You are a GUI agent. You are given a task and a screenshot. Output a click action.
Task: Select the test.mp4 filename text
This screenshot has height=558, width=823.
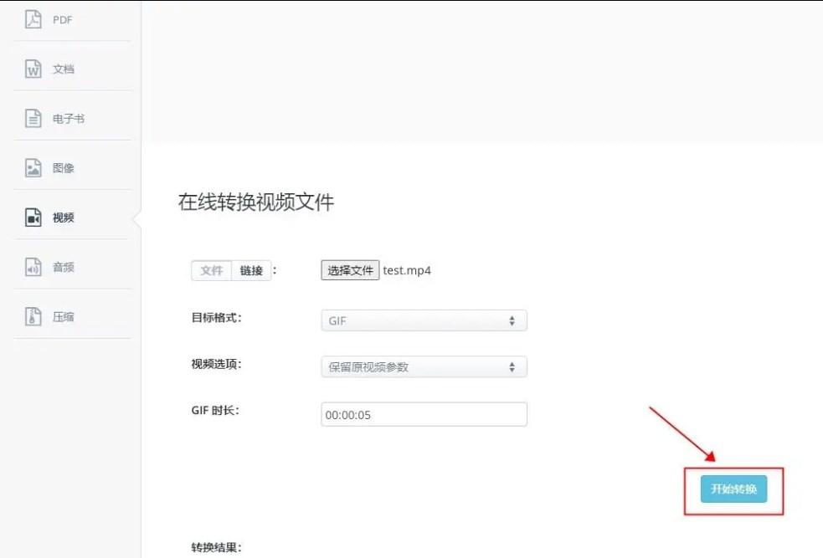pyautogui.click(x=407, y=270)
